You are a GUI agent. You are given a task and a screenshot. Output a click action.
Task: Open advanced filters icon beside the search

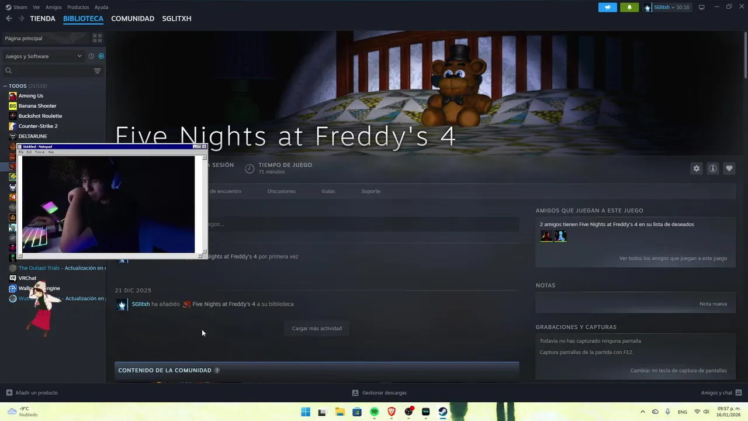tap(97, 71)
